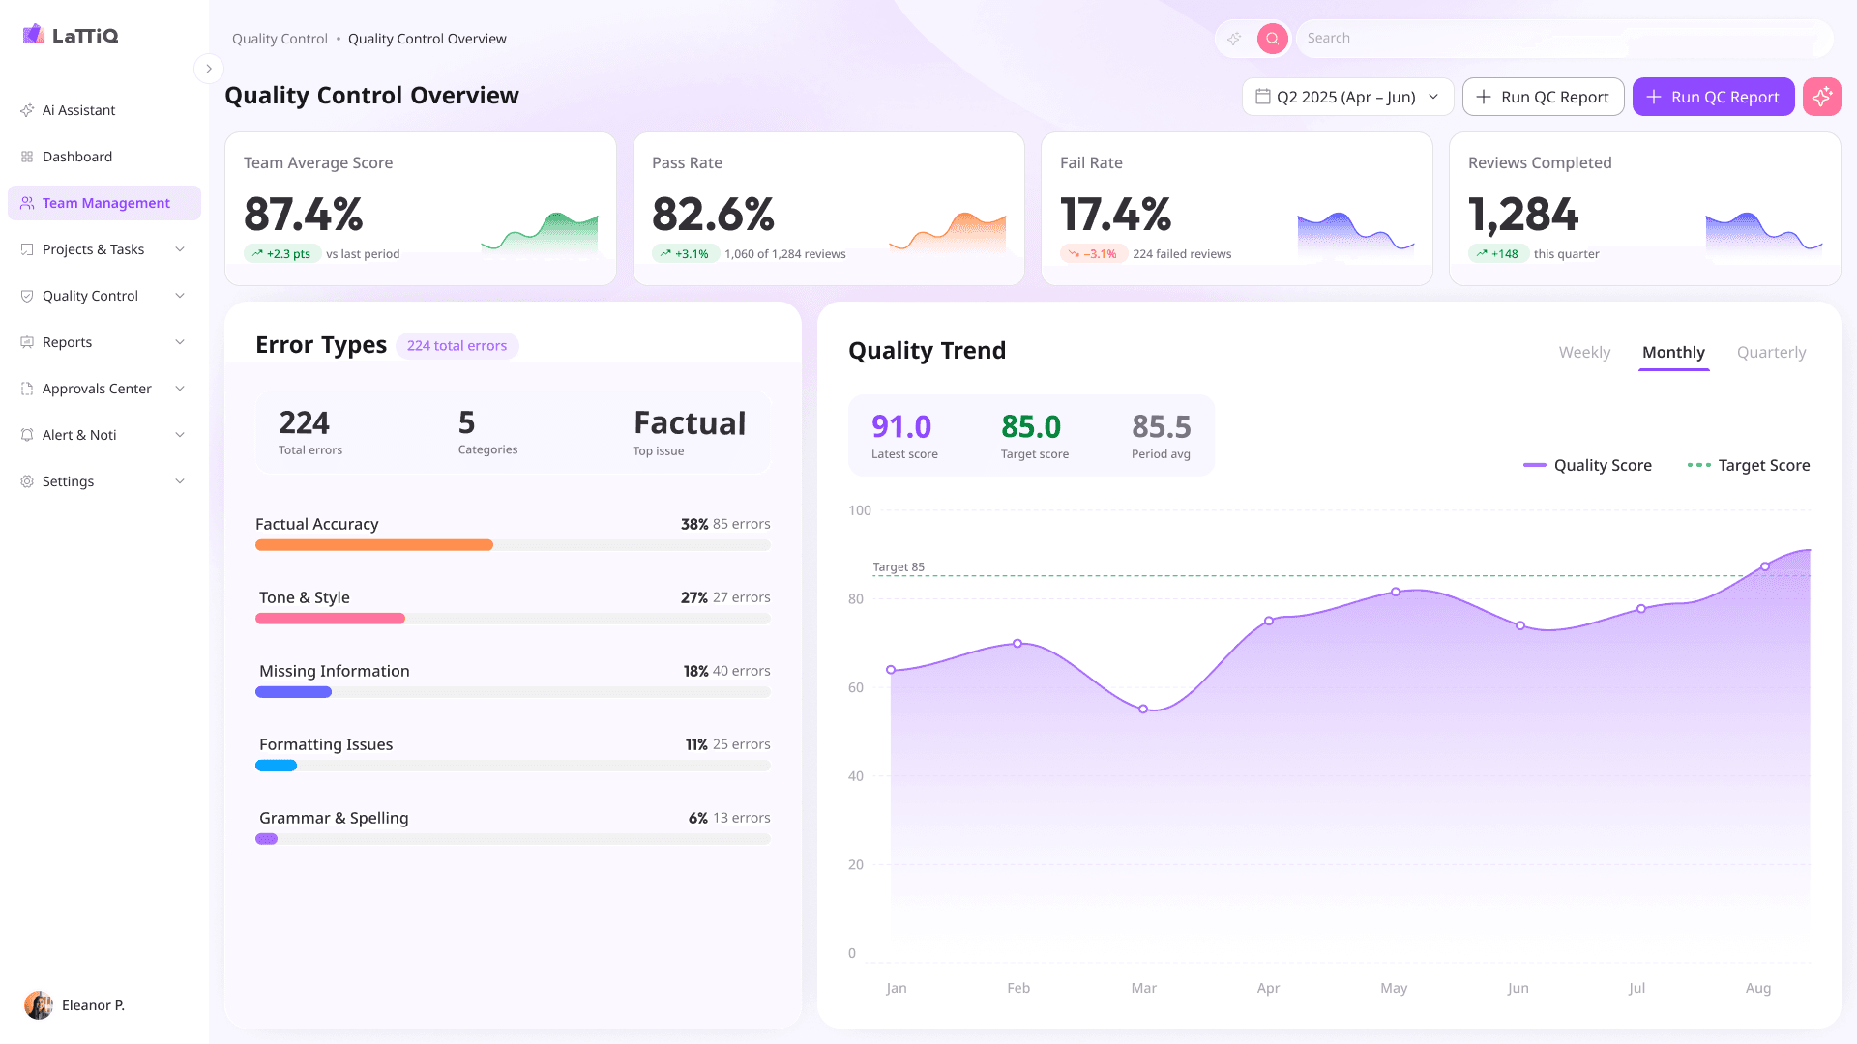Toggle the Quality Score legend entry
This screenshot has height=1044, width=1857.
tap(1587, 465)
